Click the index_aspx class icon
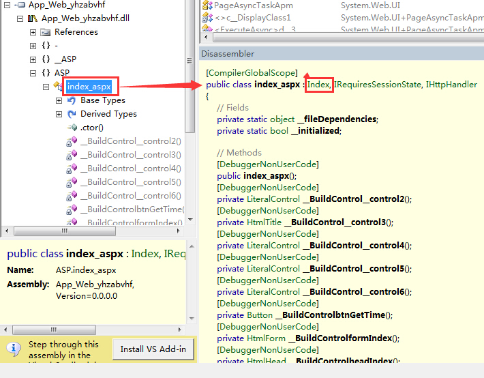This screenshot has width=484, height=378. 58,85
